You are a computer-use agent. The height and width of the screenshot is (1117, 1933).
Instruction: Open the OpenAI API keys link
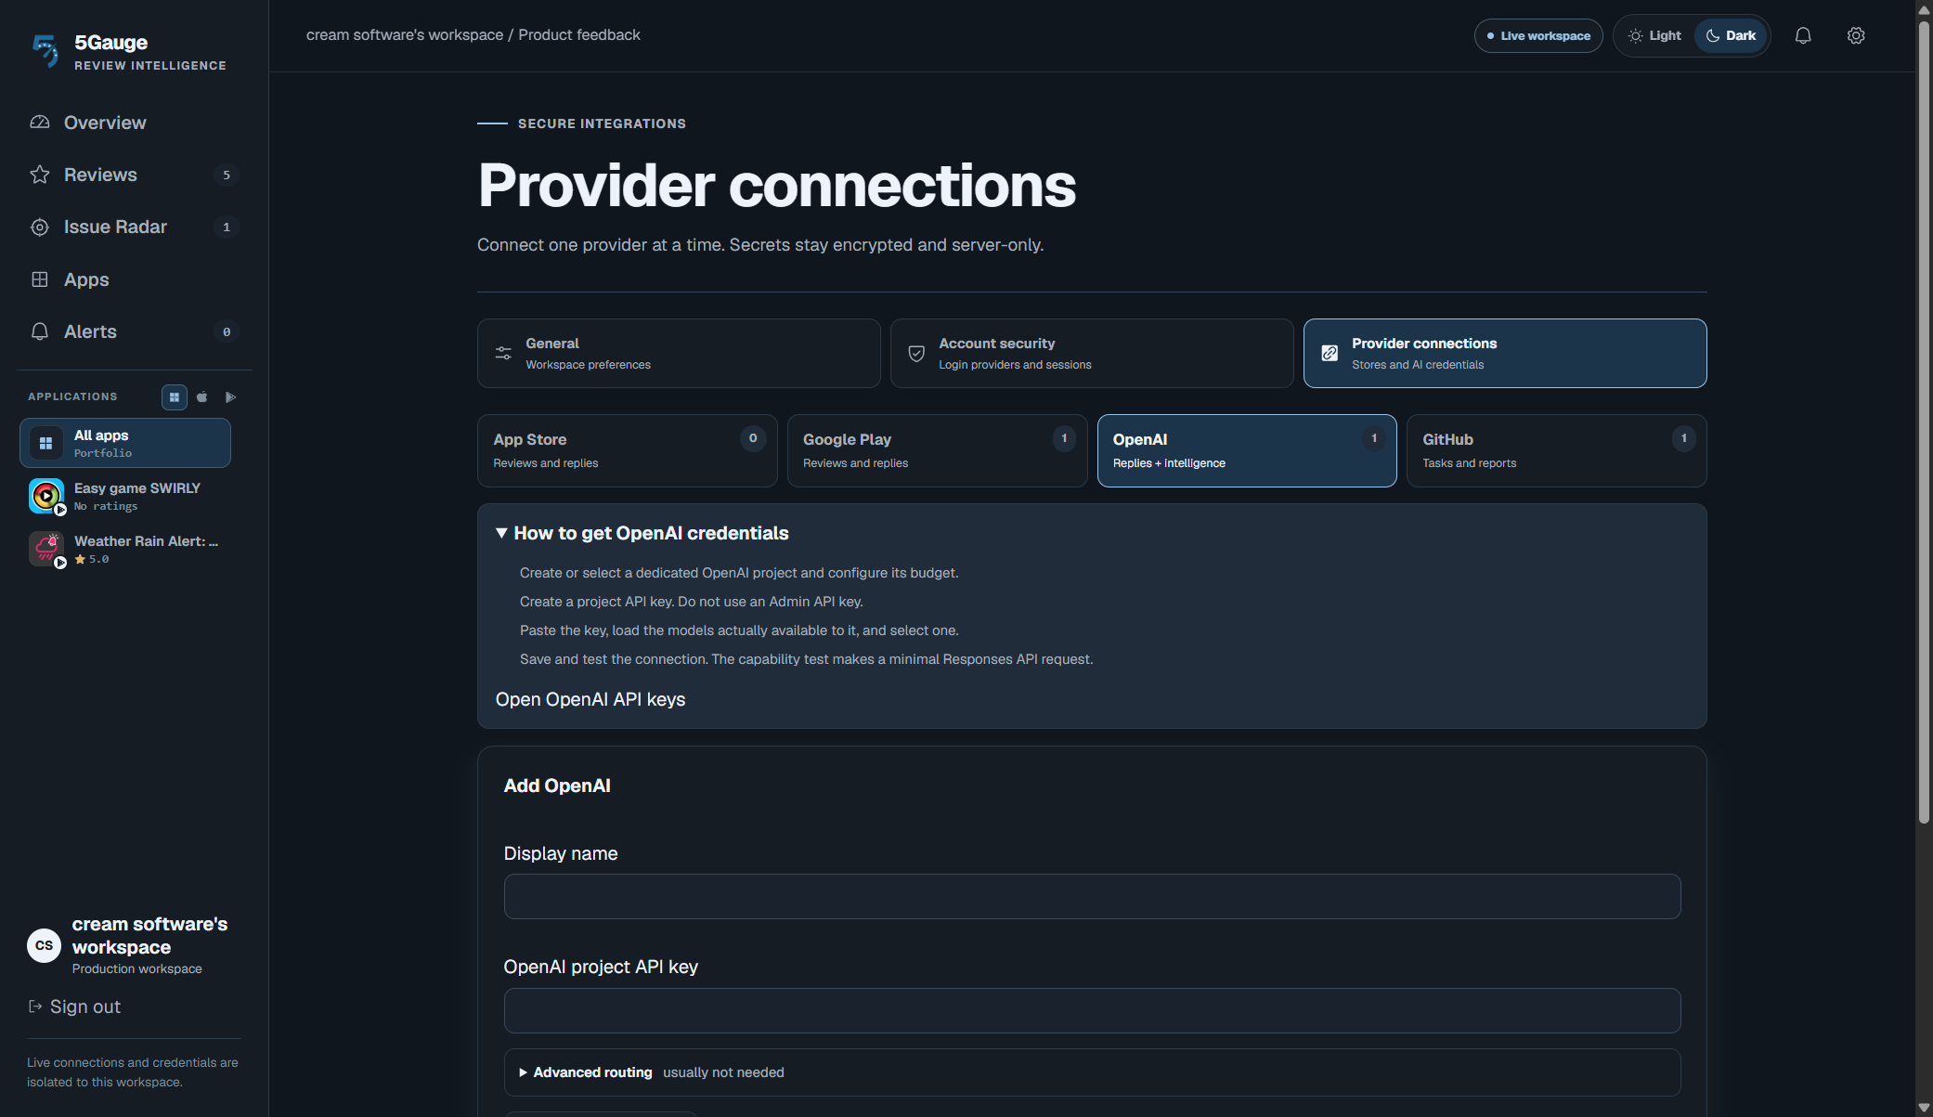(590, 699)
